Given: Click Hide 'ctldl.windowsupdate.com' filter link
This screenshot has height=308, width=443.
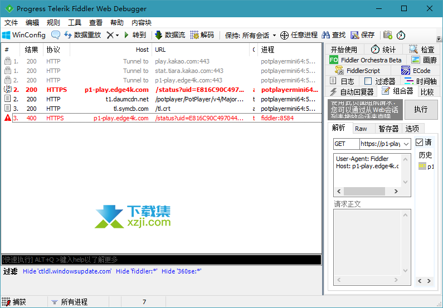Looking at the screenshot, I should pos(67,271).
